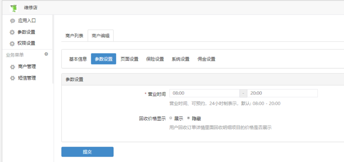Open the blue 参数设置 section tab
This screenshot has height=162, width=344.
104,59
